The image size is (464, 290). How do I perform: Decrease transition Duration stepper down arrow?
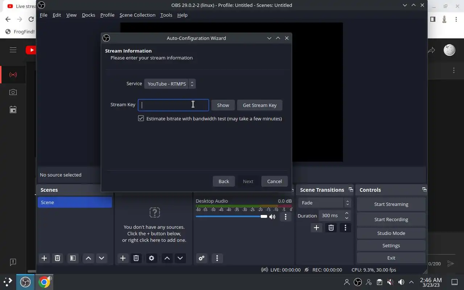(x=347, y=218)
